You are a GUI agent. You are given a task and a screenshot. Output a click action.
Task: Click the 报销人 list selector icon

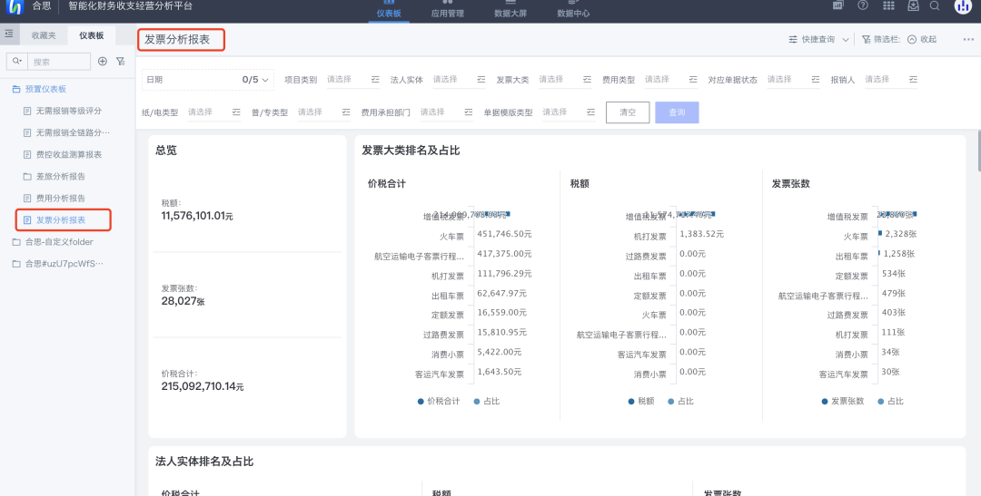pos(914,79)
